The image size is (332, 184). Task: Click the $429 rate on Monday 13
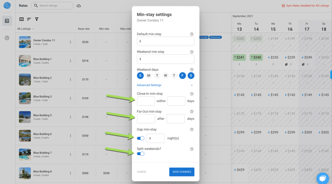[239, 170]
